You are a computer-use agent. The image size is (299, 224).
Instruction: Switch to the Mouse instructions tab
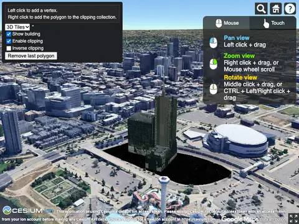227,23
